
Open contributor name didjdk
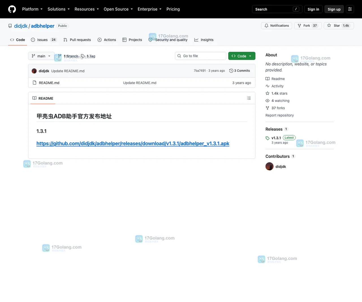pos(281,166)
